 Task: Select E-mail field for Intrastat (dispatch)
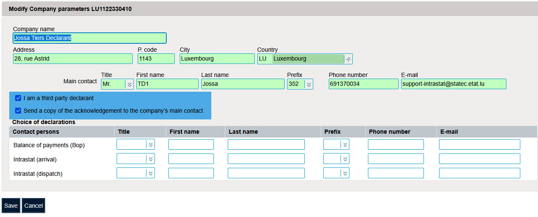479,173
